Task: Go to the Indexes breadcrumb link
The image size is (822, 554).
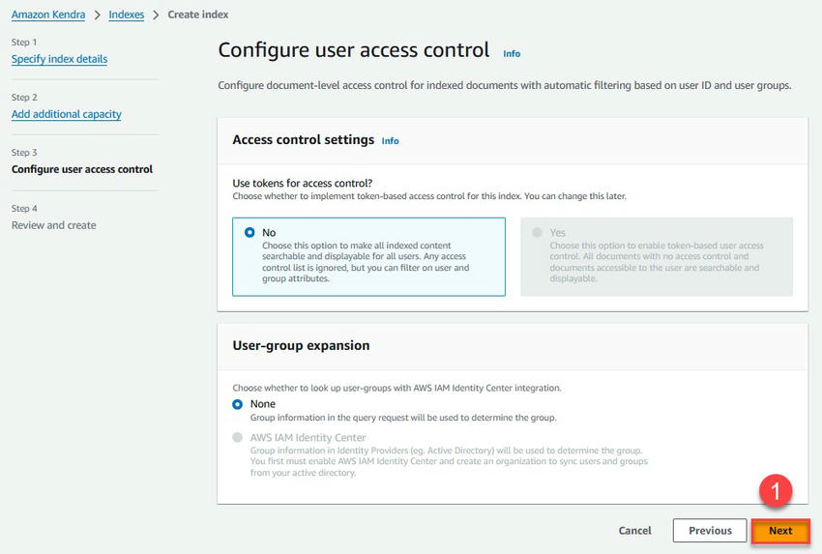Action: point(127,15)
